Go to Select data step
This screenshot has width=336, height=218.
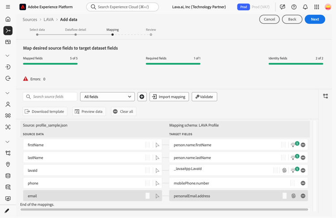click(37, 34)
